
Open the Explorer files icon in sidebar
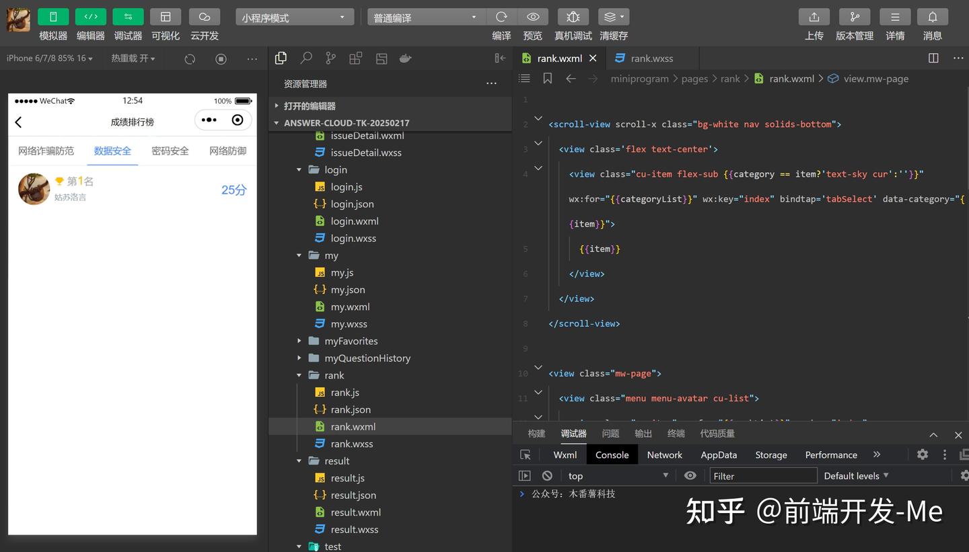[281, 58]
